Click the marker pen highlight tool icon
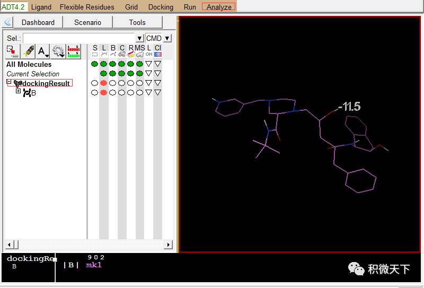424x288 pixels. (28, 51)
